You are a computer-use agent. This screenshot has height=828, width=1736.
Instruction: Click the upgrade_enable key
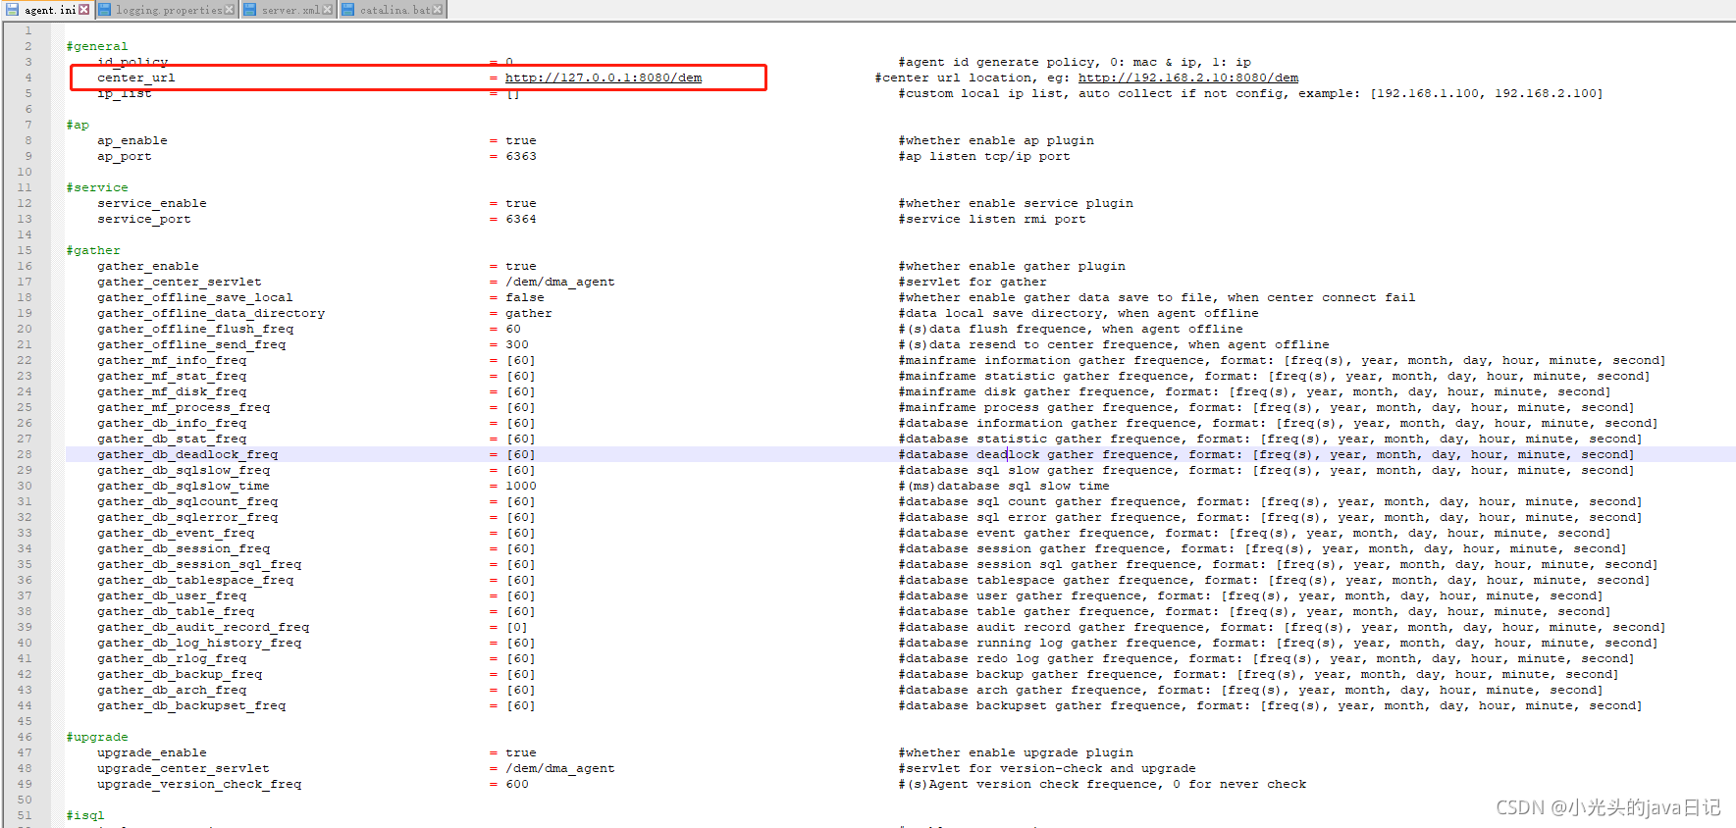tap(152, 752)
